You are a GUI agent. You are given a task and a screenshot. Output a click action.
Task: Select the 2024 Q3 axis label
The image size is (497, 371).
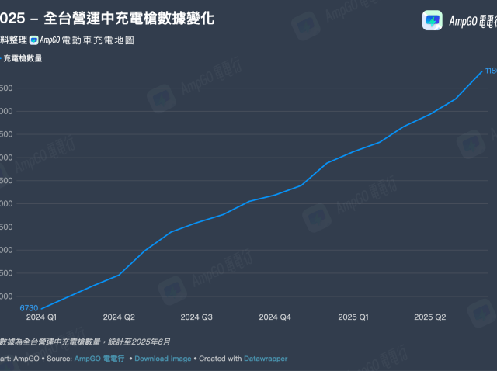point(196,317)
